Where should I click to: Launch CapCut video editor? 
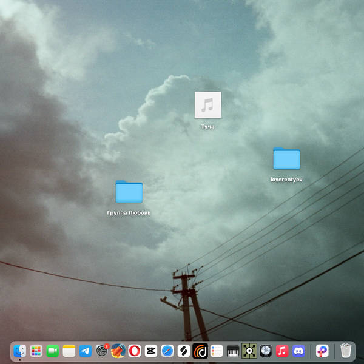(151, 351)
